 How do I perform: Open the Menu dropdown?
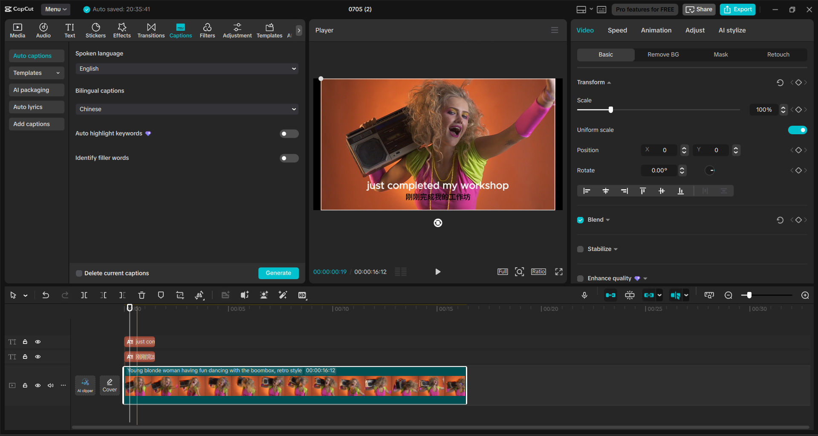(56, 9)
